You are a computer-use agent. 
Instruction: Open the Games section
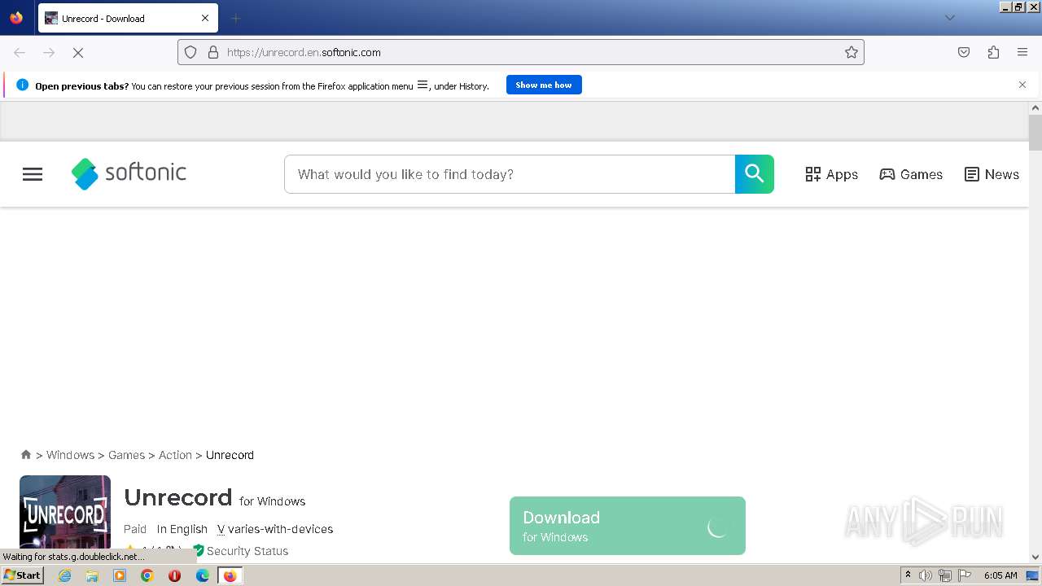pos(911,174)
